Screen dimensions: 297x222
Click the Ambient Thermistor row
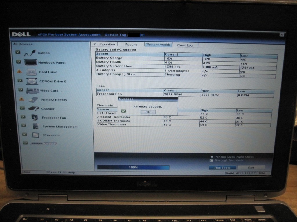(184, 117)
